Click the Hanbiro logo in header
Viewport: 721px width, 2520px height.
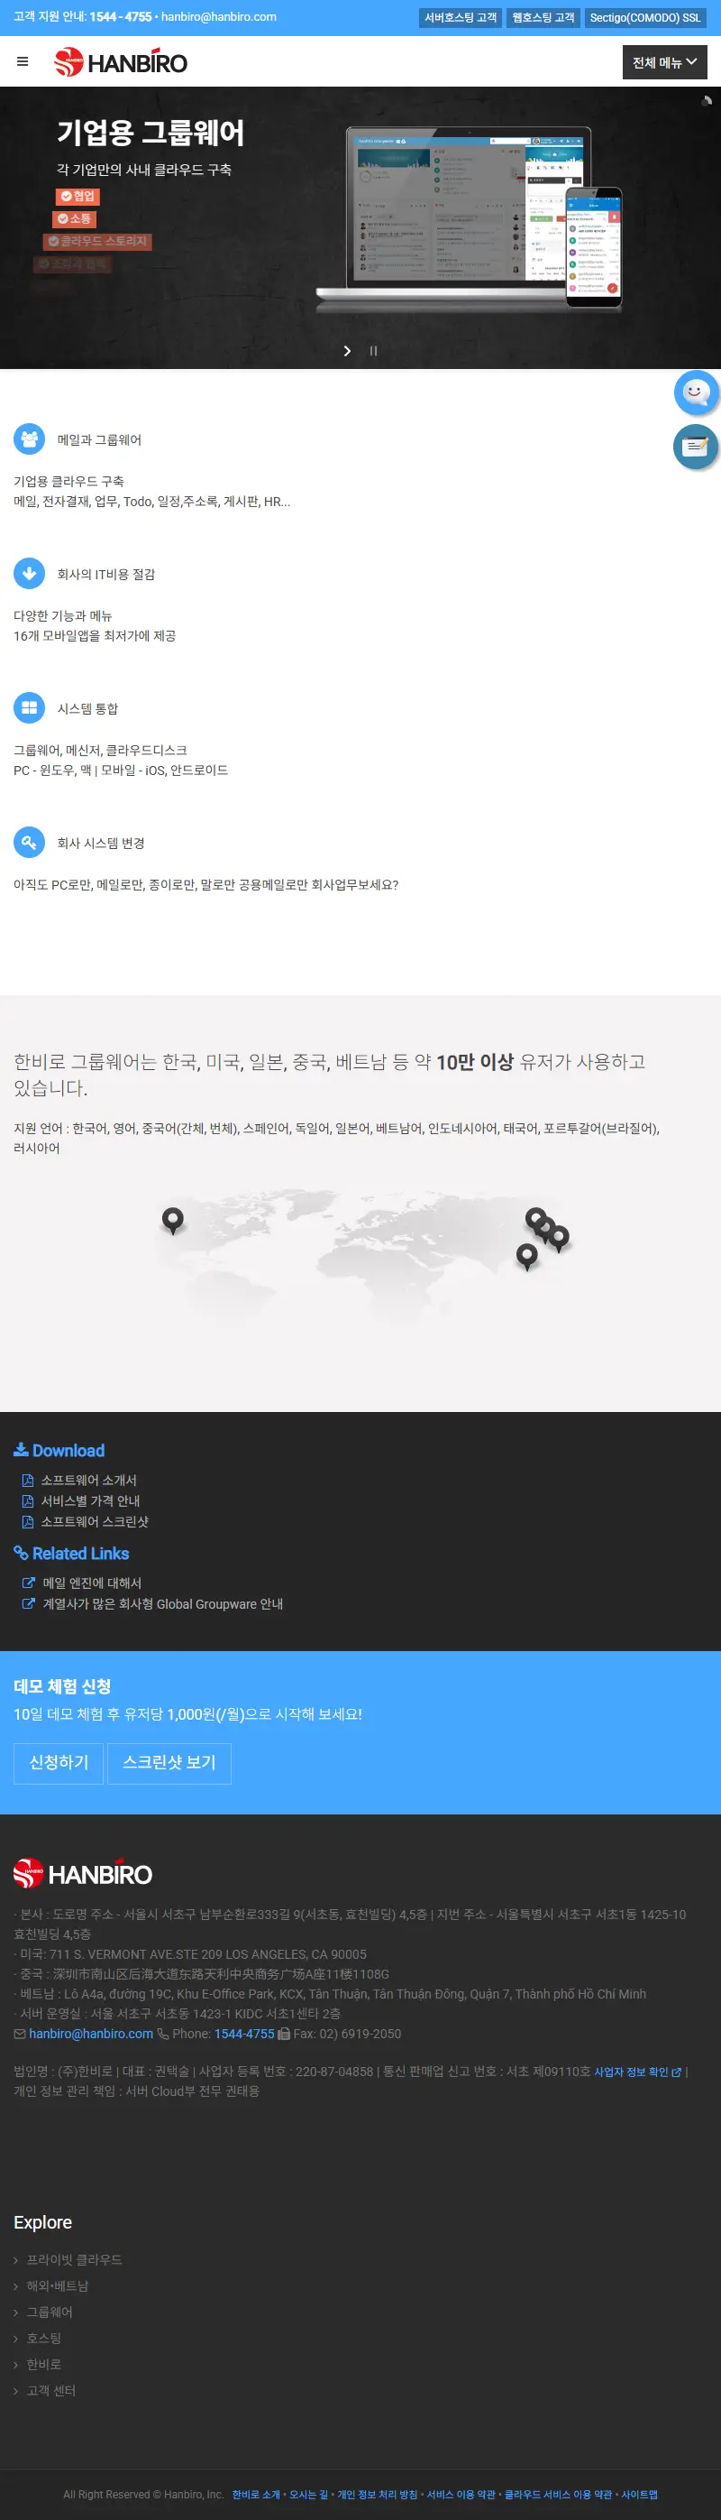coord(120,62)
